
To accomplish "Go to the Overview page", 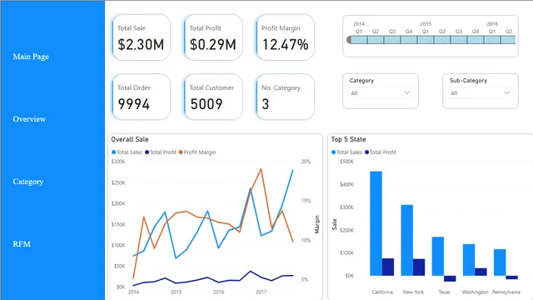I will (x=29, y=119).
